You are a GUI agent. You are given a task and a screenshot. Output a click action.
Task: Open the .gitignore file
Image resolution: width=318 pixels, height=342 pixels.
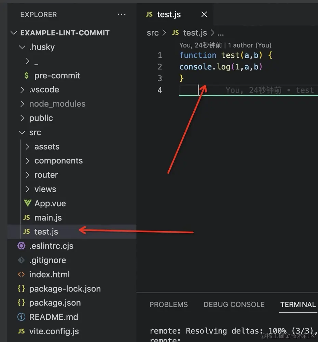48,260
